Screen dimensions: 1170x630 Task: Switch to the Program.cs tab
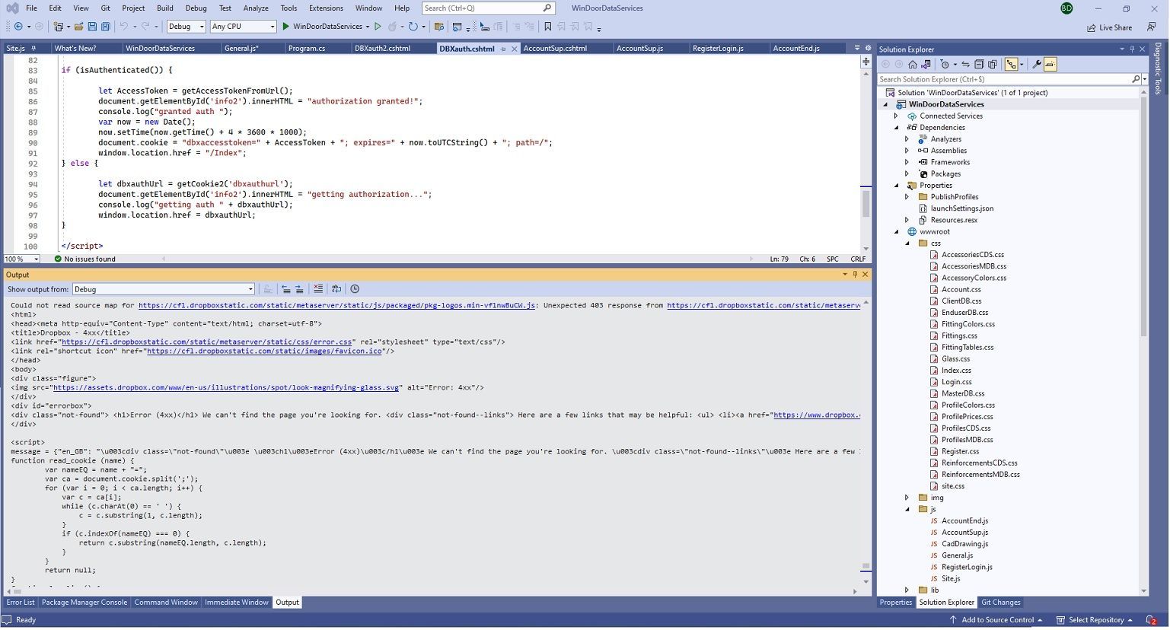point(307,49)
